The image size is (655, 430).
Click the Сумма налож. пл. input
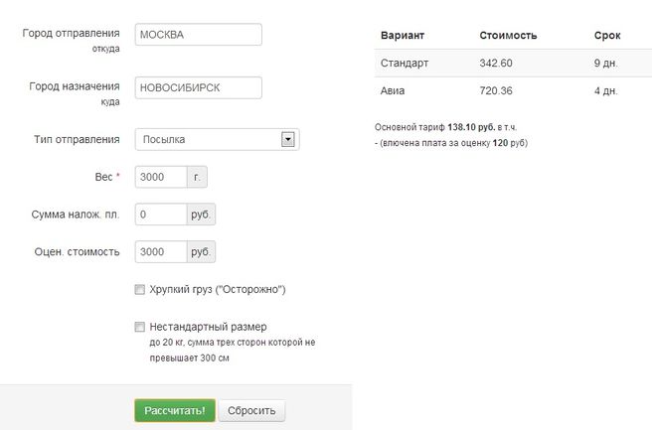(160, 215)
